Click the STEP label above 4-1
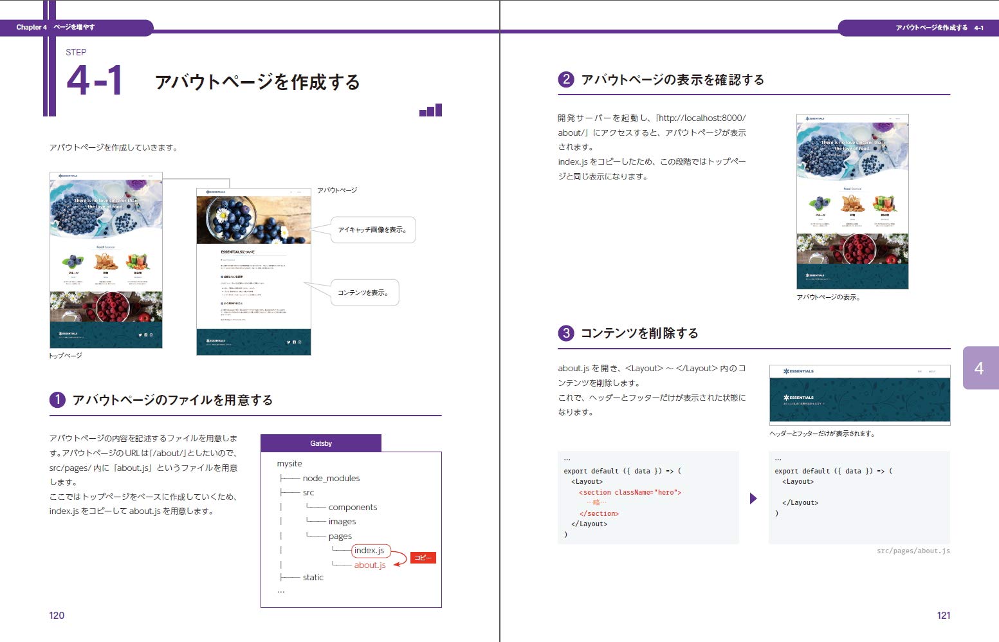 click(x=76, y=52)
